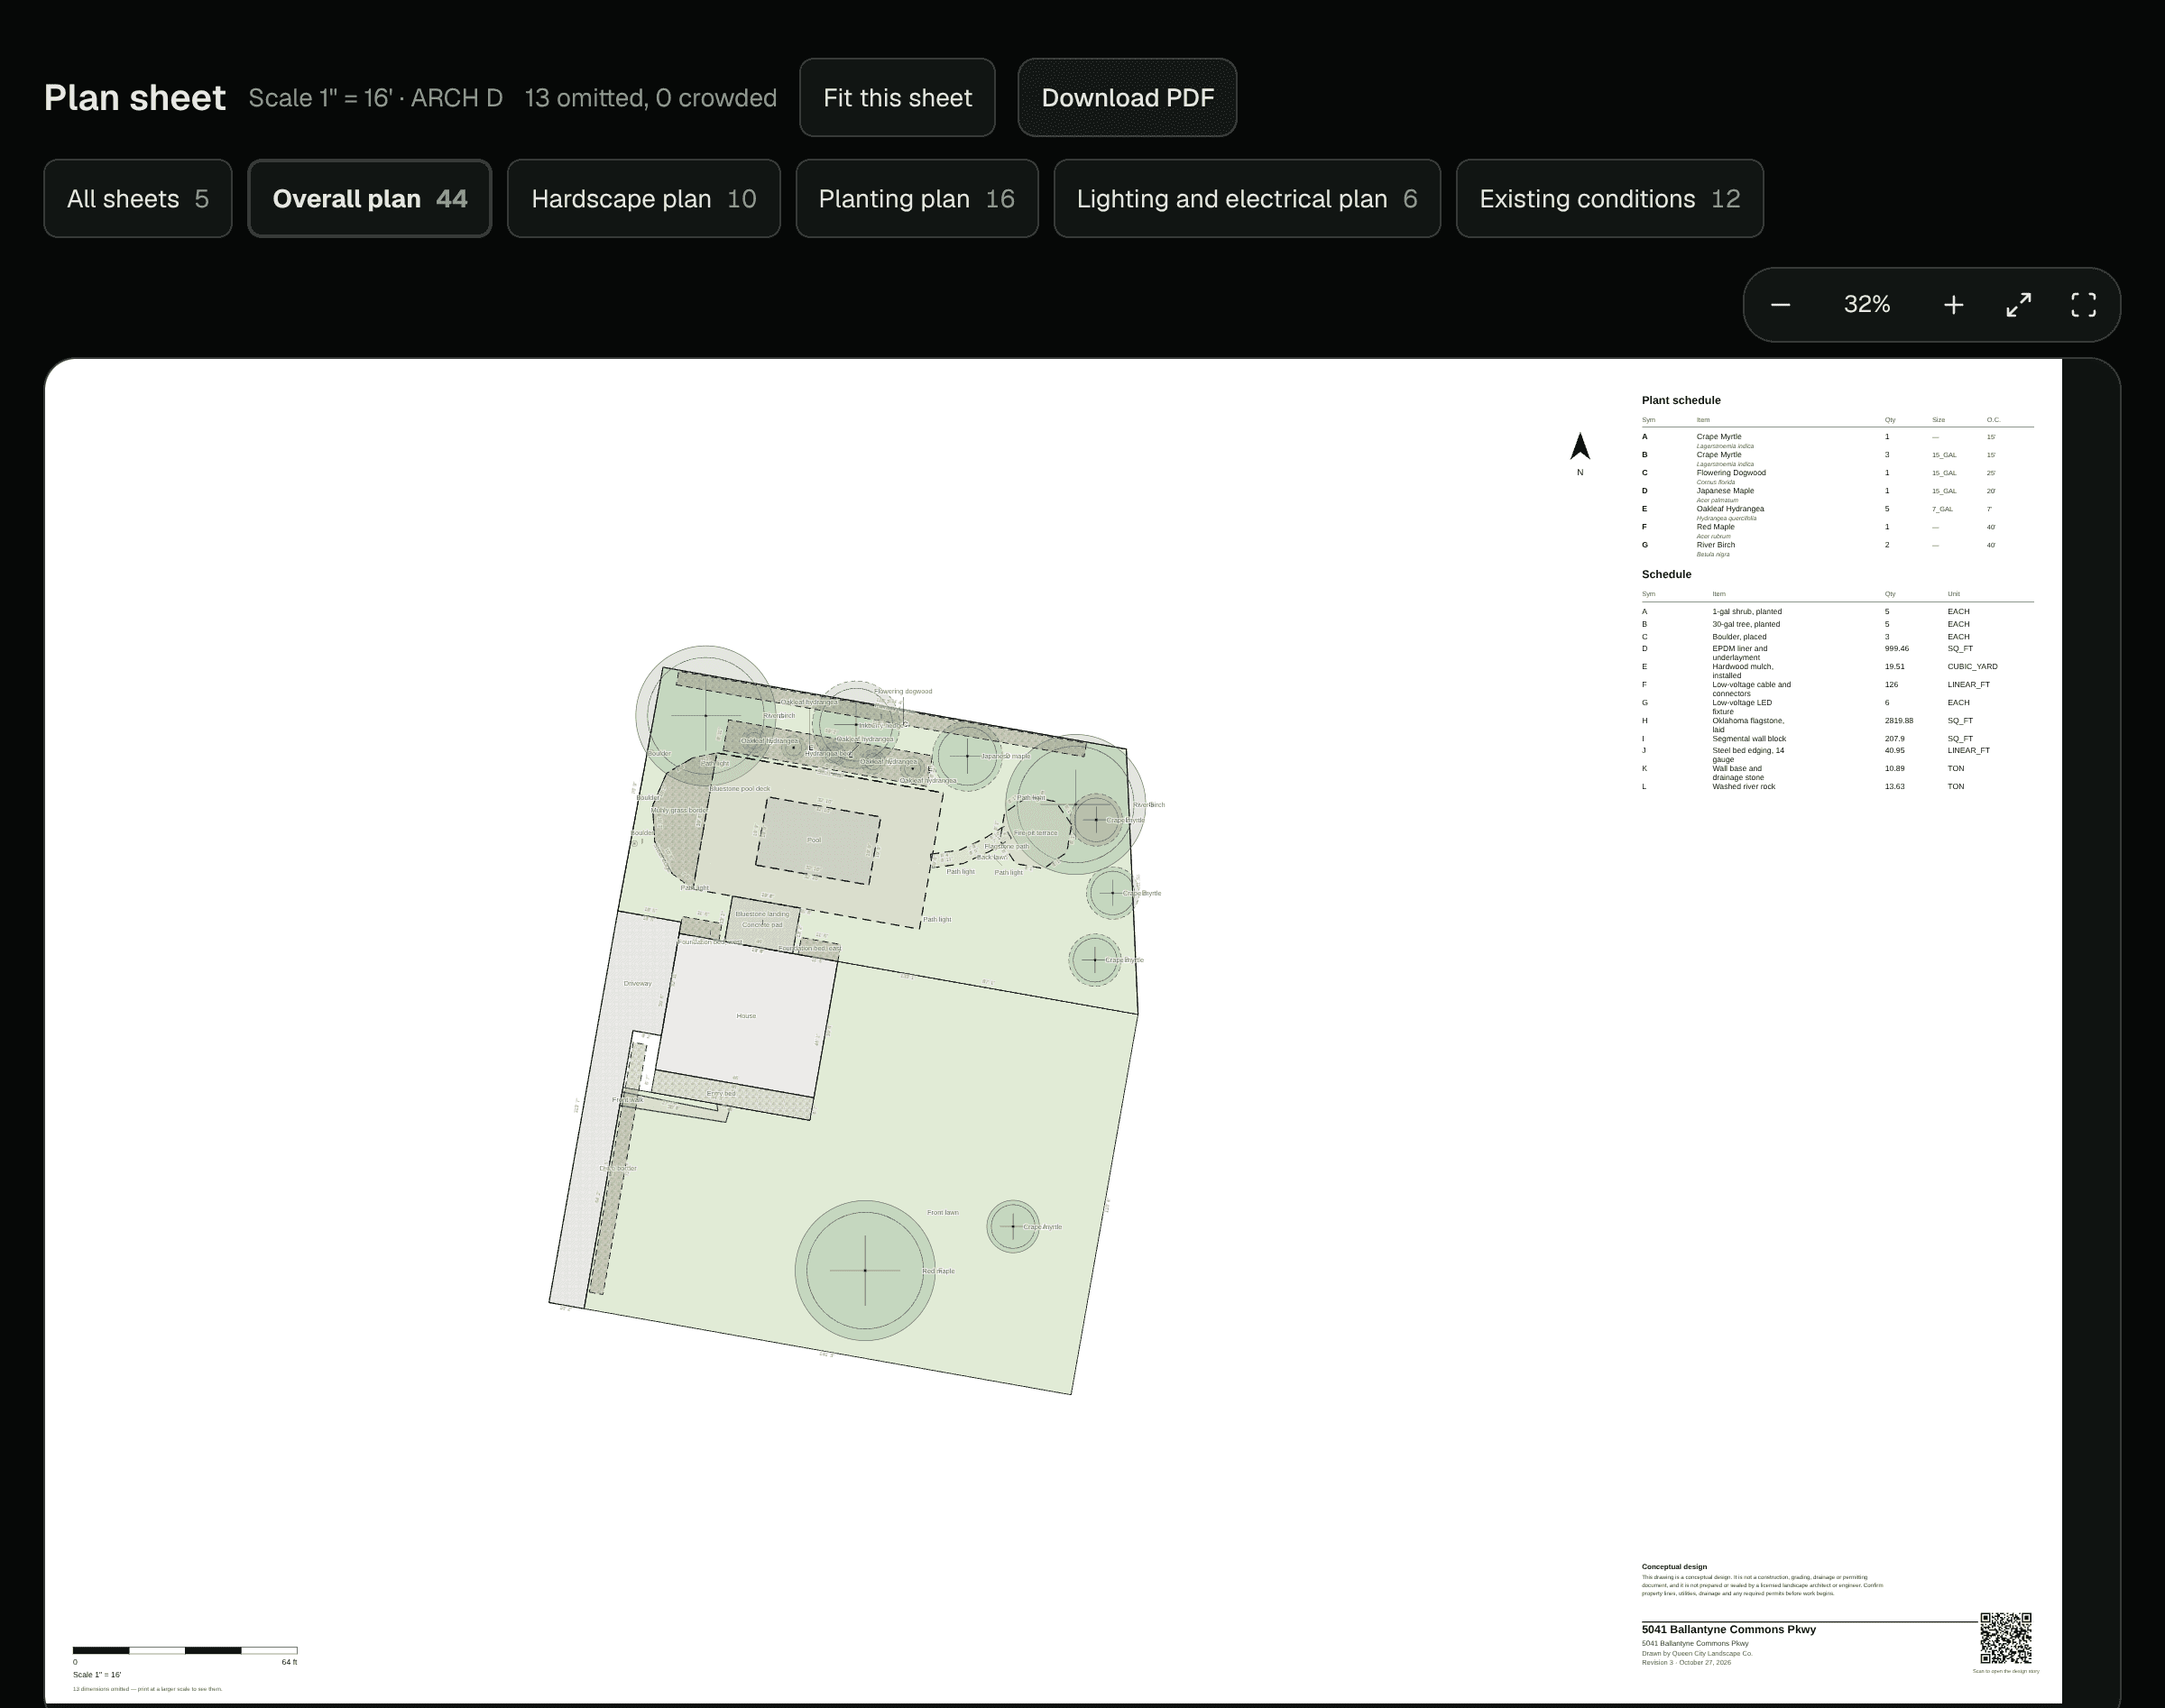The image size is (2165, 1708).
Task: Click 'Segmental wall block' schedule entry
Action: point(1749,739)
